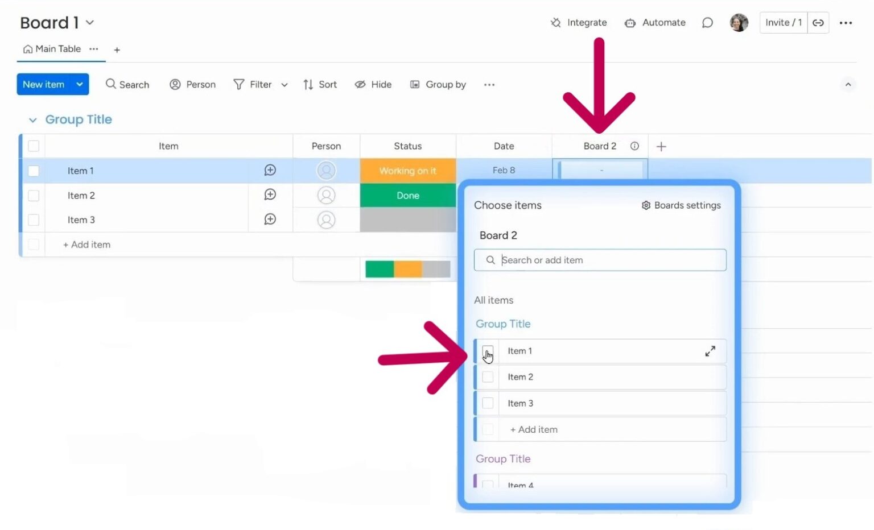Apply a Filter to the board
Image resolution: width=874 pixels, height=530 pixels.
pos(253,84)
